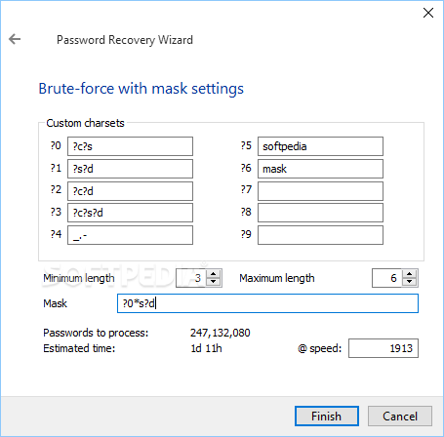Close the Password Recovery Wizard window
Screen dimensions: 444x437
point(428,13)
